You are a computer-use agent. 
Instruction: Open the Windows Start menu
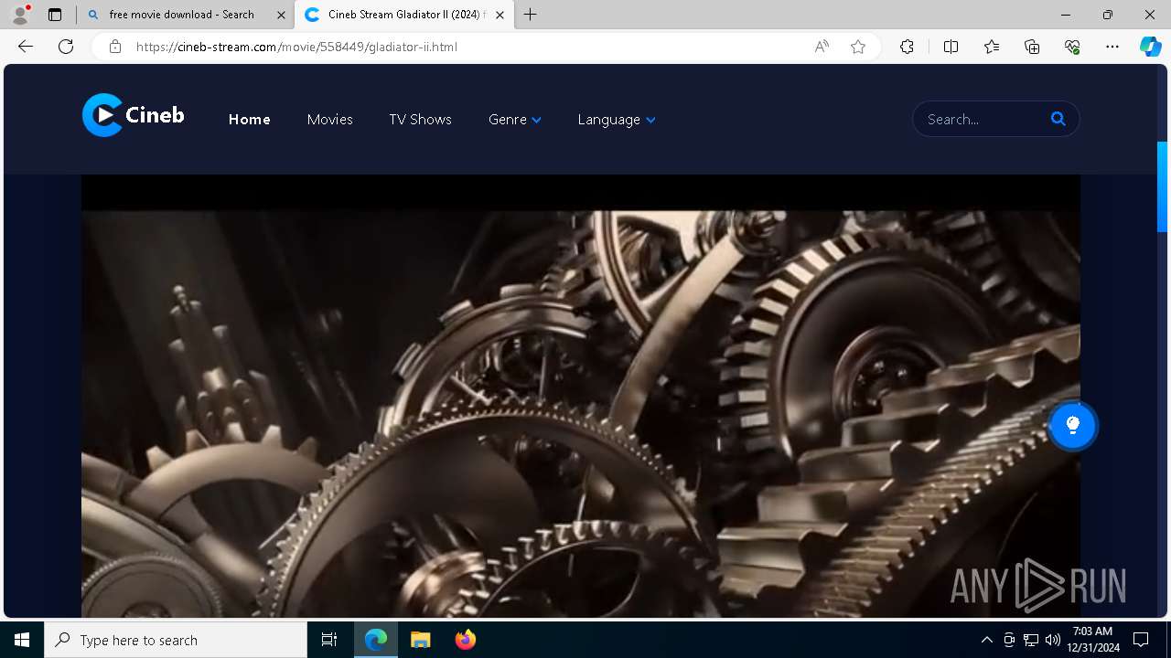point(22,640)
